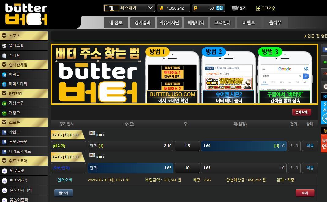Open the 고객센터 menu item
The width and height of the screenshot is (327, 202).
(x=222, y=22)
